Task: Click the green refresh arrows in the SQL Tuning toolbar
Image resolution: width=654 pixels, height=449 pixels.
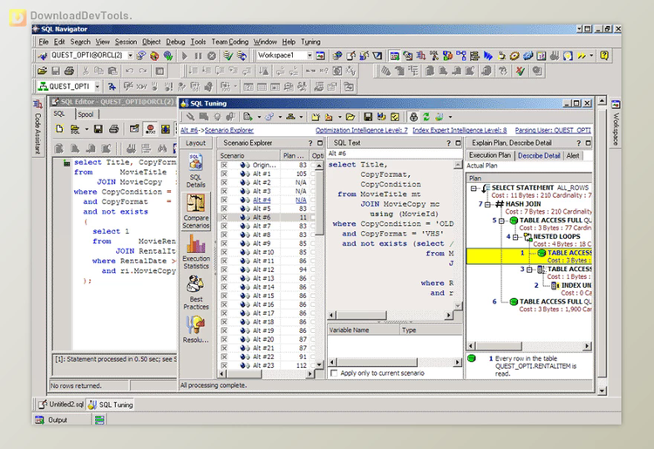Action: tap(426, 117)
